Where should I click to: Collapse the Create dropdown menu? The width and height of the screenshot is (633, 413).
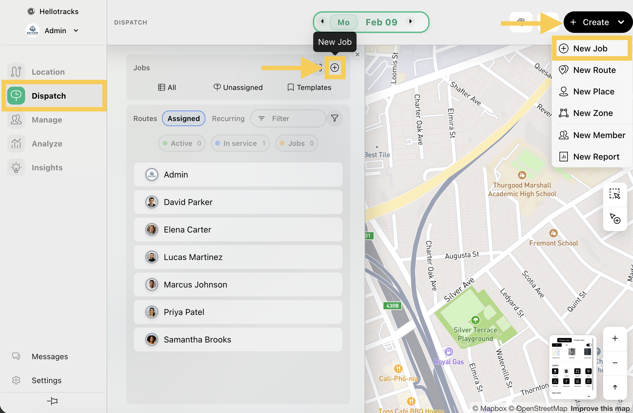621,22
